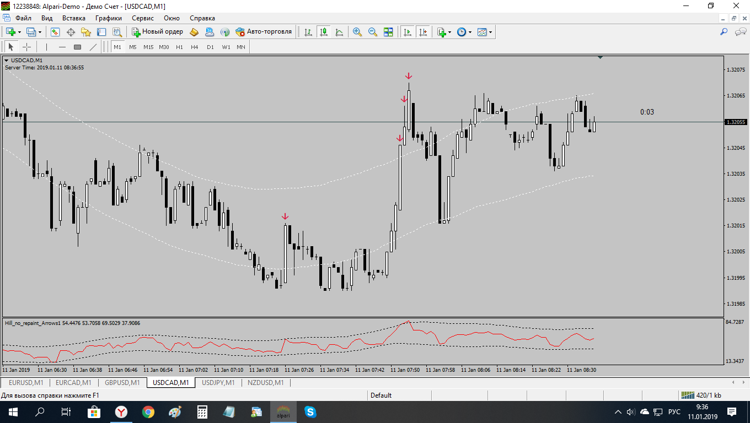Open the Navigator folder-star icon
The image size is (750, 423).
pyautogui.click(x=86, y=32)
